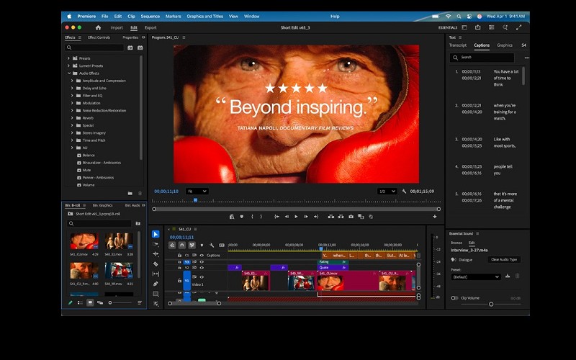This screenshot has height=360, width=576.
Task: Click freeform view icon in bin
Action: coord(100,302)
